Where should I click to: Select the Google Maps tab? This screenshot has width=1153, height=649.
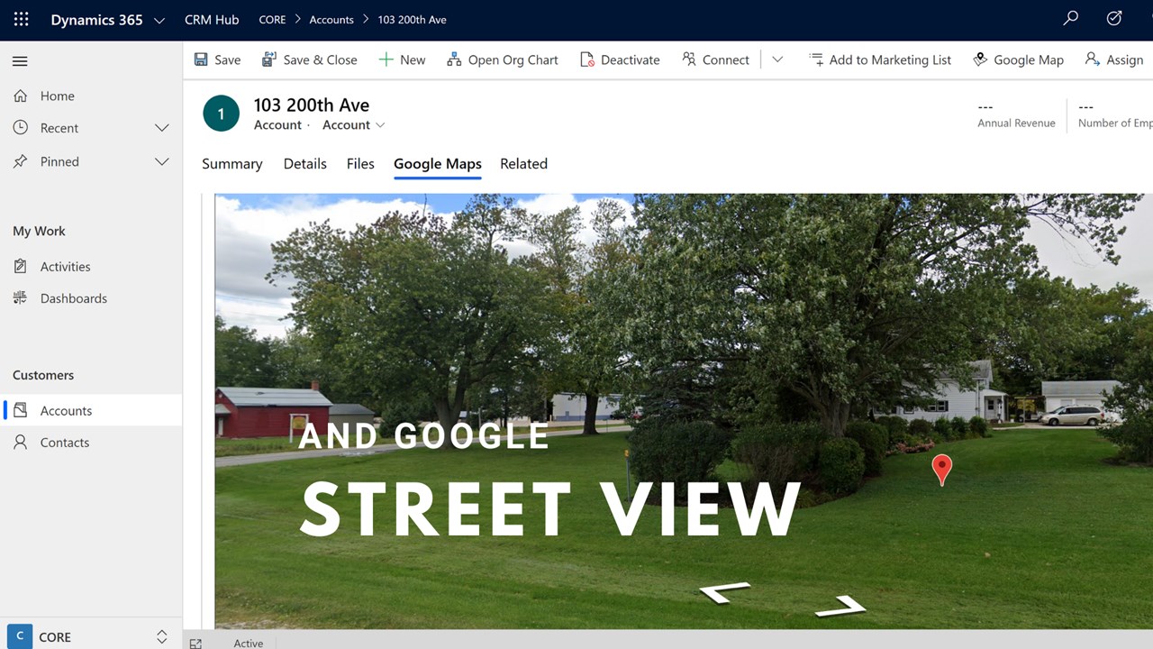(438, 164)
